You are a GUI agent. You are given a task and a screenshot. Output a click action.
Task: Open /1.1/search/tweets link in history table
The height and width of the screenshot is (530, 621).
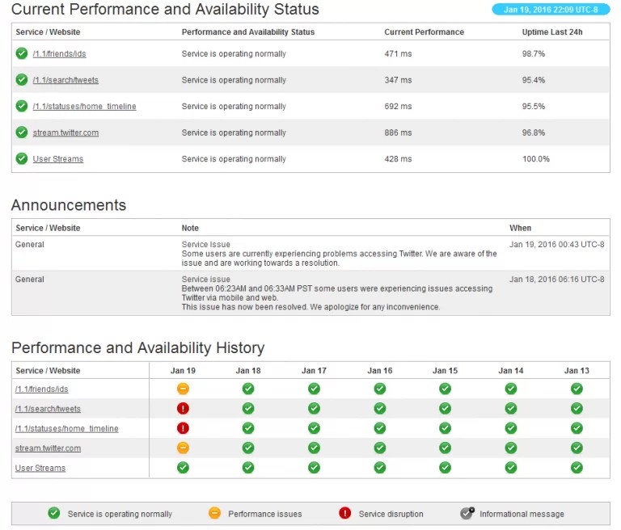coord(48,409)
